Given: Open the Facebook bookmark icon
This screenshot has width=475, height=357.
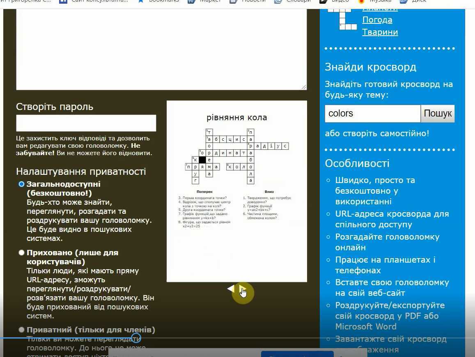Looking at the screenshot, I should click(x=63, y=1).
